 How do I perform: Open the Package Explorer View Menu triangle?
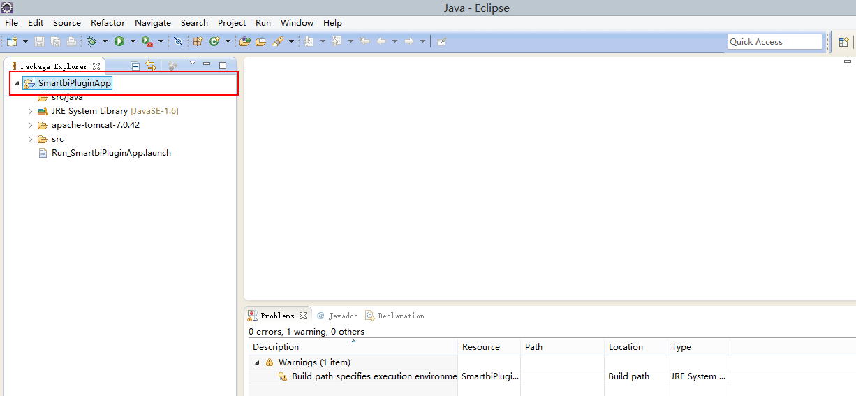click(193, 64)
